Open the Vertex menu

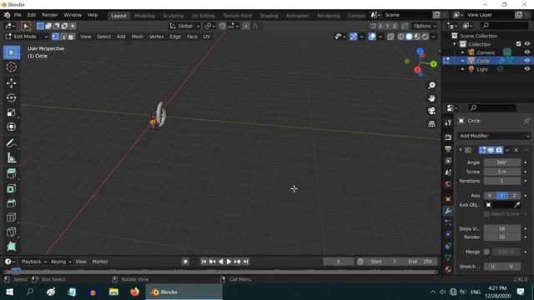pyautogui.click(x=156, y=37)
